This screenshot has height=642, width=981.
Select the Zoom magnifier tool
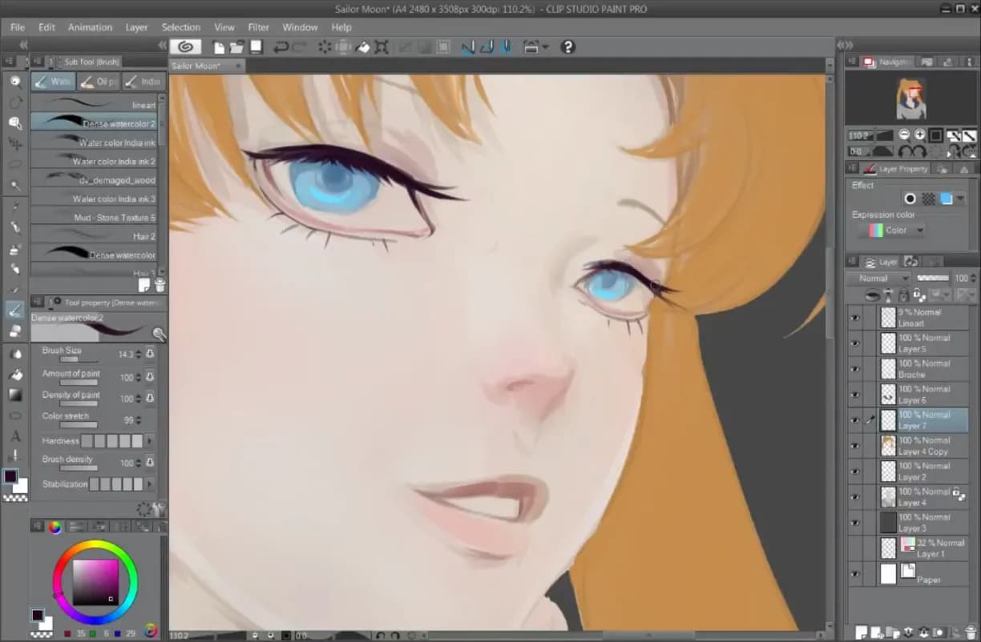15,82
